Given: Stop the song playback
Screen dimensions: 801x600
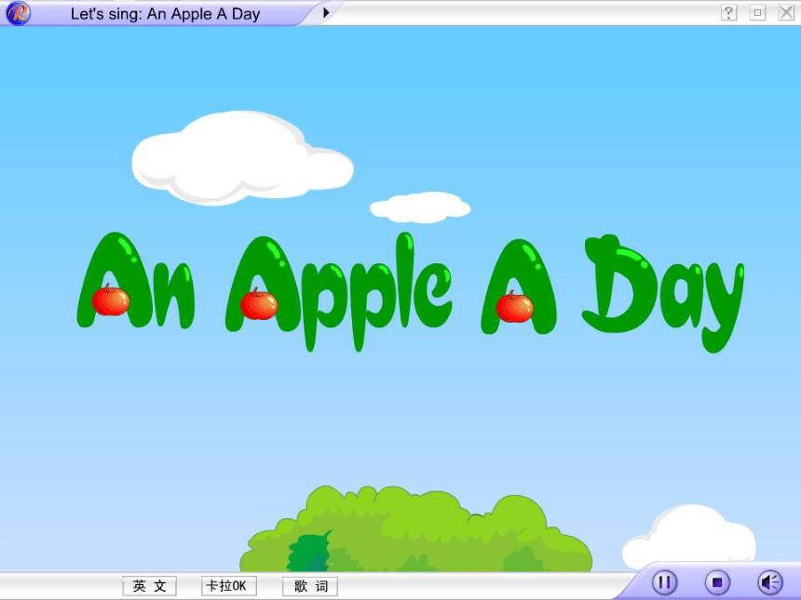Looking at the screenshot, I should pyautogui.click(x=718, y=582).
